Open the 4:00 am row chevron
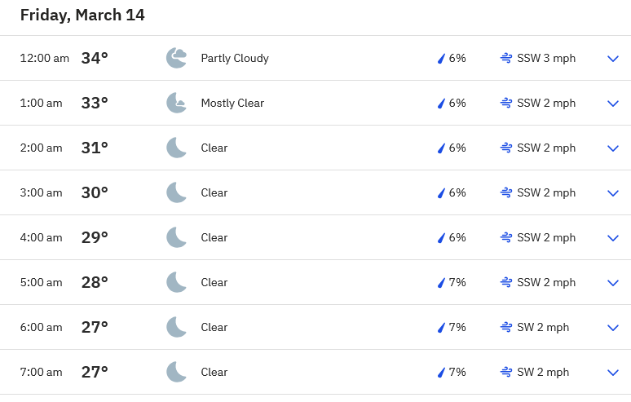631x402 pixels. 613,237
